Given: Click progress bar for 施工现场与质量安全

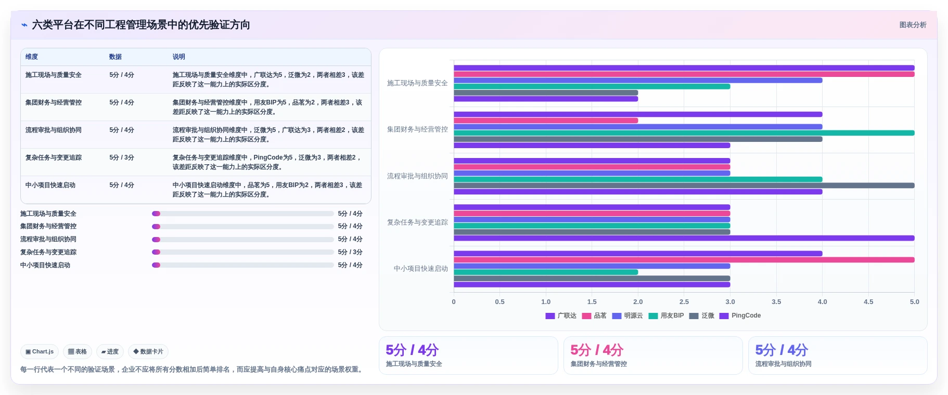Looking at the screenshot, I should [x=243, y=214].
